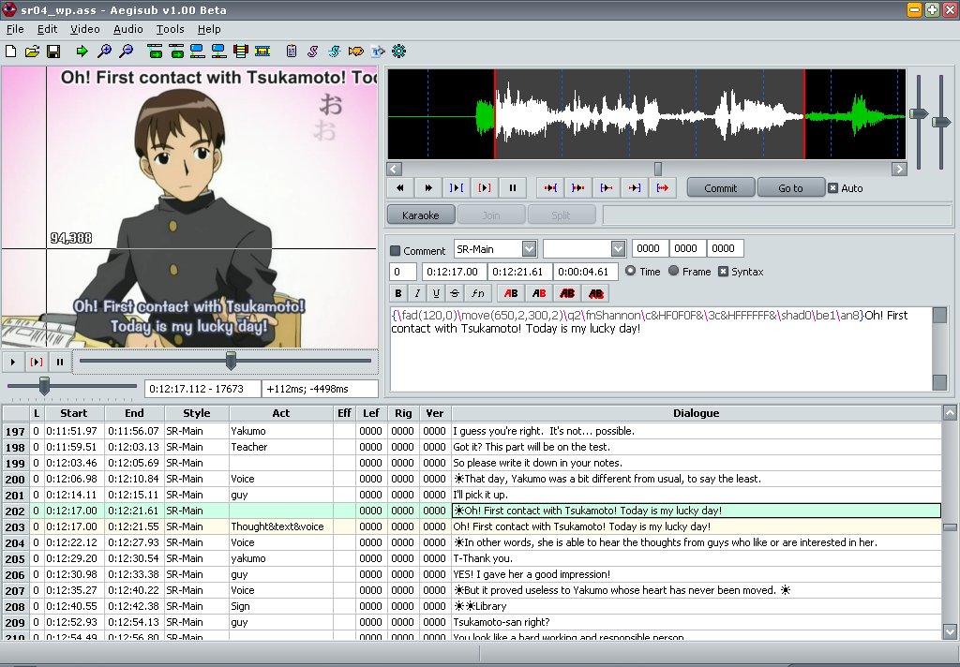Viewport: 960px width, 667px height.
Task: Open a subtitles file with the folder icon
Action: [x=32, y=52]
